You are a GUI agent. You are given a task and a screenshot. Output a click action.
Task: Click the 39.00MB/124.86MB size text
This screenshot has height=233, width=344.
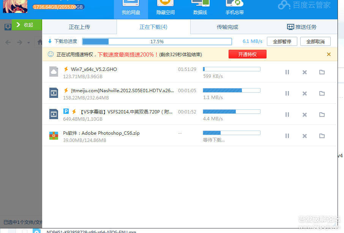(x=84, y=140)
